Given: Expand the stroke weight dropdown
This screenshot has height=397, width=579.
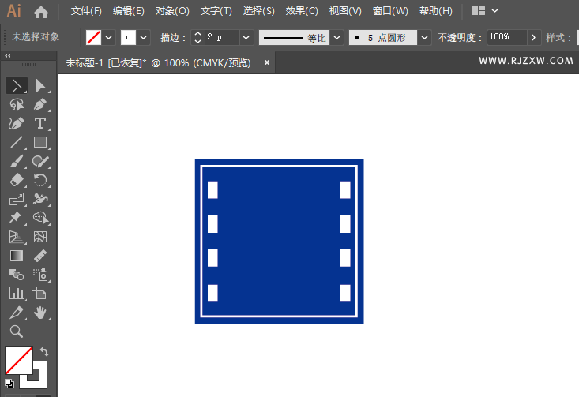Looking at the screenshot, I should 246,37.
